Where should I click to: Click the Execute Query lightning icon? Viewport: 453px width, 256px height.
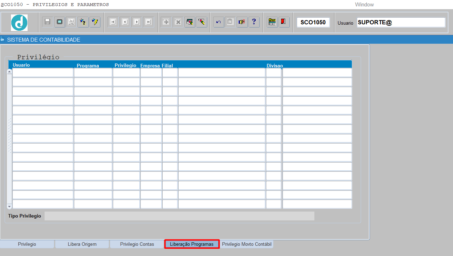[x=95, y=22]
